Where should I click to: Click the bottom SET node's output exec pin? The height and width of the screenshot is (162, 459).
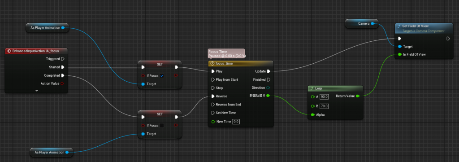click(177, 117)
